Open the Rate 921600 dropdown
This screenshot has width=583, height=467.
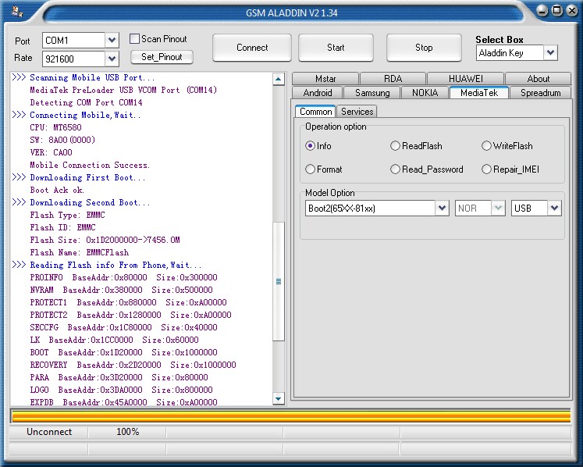[x=112, y=59]
